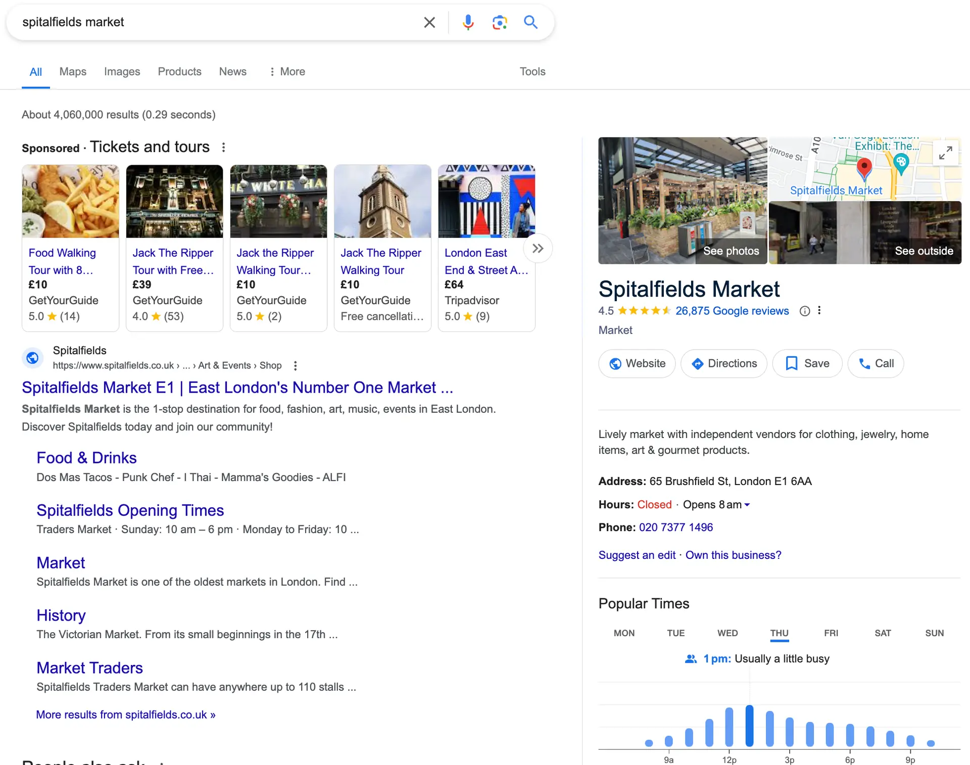The height and width of the screenshot is (765, 970).
Task: Click the magnifying glass search icon
Action: 530,22
